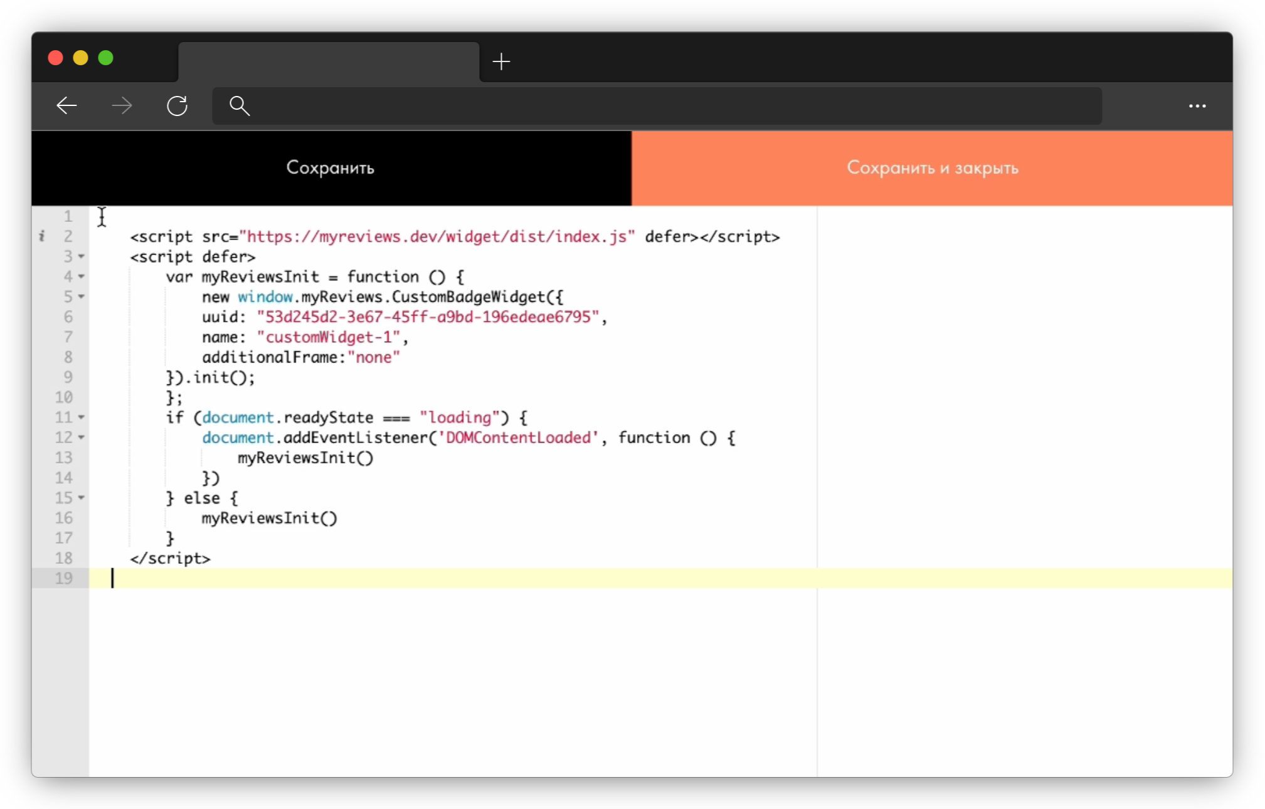Collapse the else block at line 15
Screen dimensions: 1265x809
[x=82, y=498]
